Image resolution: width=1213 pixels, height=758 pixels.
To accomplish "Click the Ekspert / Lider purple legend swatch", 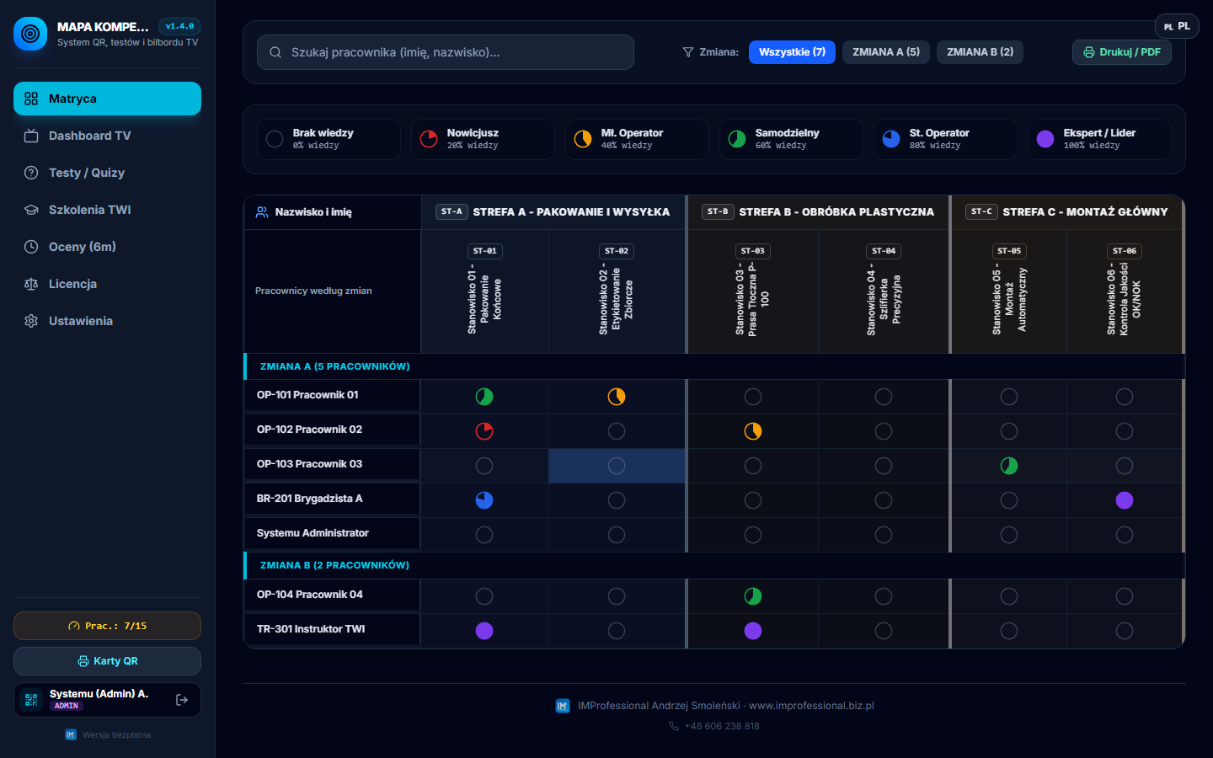I will [x=1045, y=139].
